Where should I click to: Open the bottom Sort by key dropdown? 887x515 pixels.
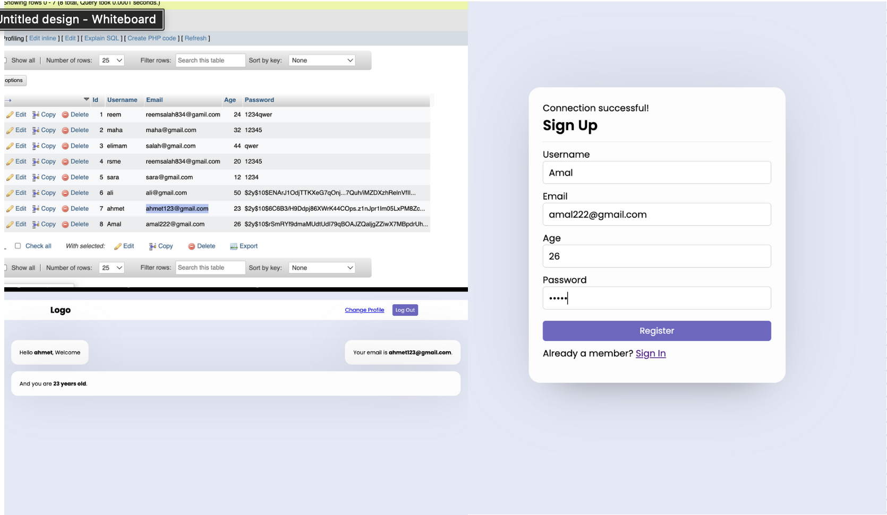[322, 268]
